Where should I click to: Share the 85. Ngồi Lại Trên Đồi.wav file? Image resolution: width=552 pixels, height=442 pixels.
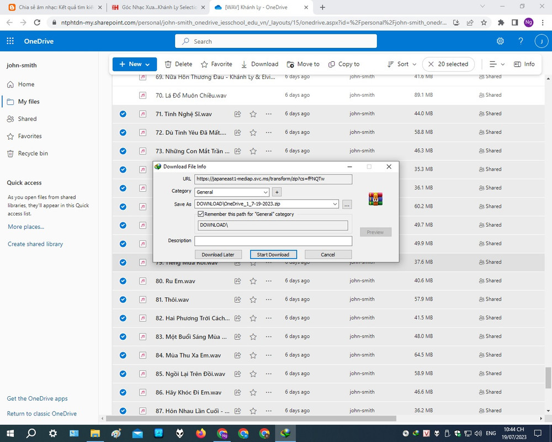tap(237, 373)
